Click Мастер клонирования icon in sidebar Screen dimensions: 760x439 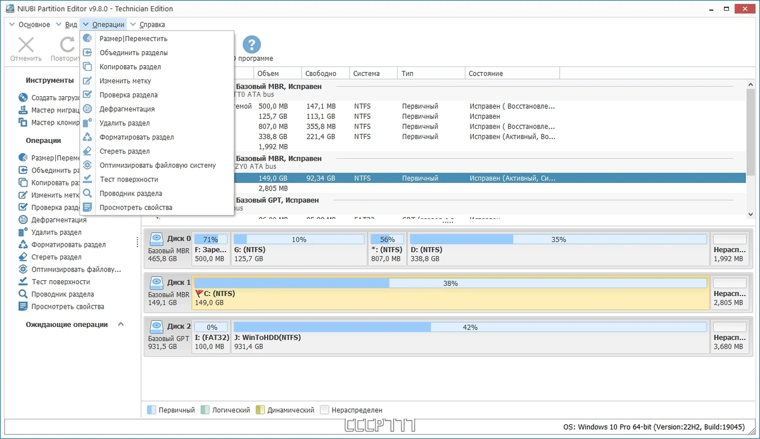pos(23,122)
